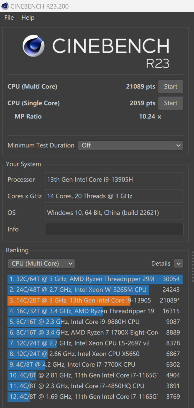Select the 21089 pts multi core score
The width and height of the screenshot is (194, 408).
(x=141, y=87)
